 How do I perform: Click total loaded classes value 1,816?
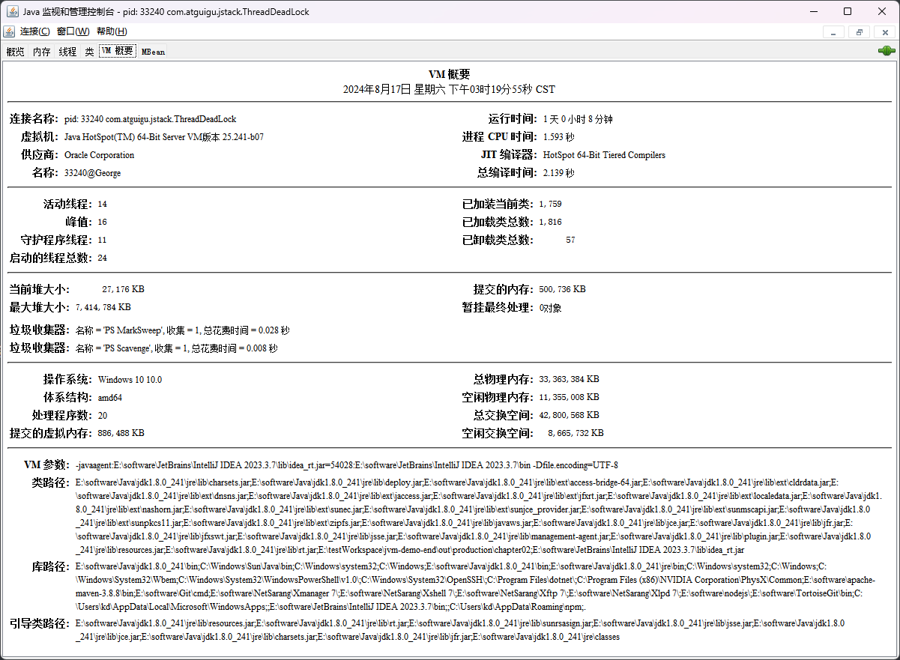click(550, 222)
